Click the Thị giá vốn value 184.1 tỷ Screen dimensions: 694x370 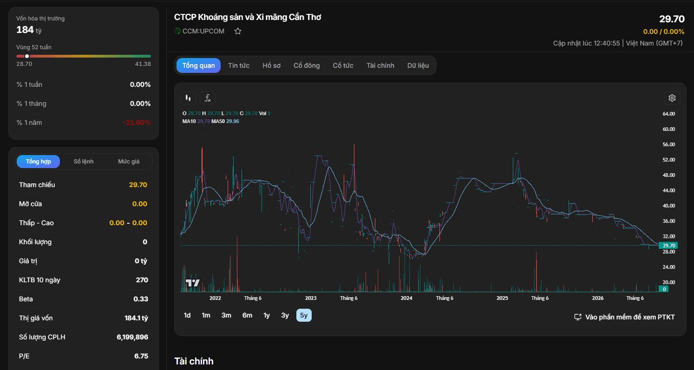coord(136,318)
